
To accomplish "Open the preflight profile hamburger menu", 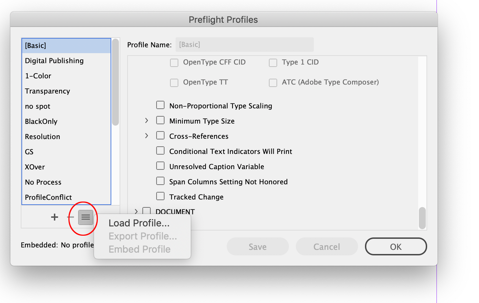I will tap(85, 217).
